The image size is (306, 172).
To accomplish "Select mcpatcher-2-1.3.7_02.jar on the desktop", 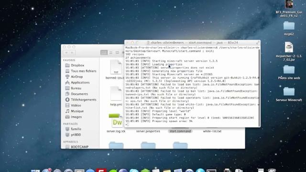I will click(x=289, y=47).
